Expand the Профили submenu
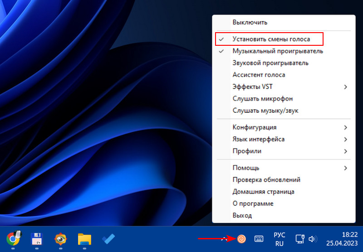 tap(284, 151)
